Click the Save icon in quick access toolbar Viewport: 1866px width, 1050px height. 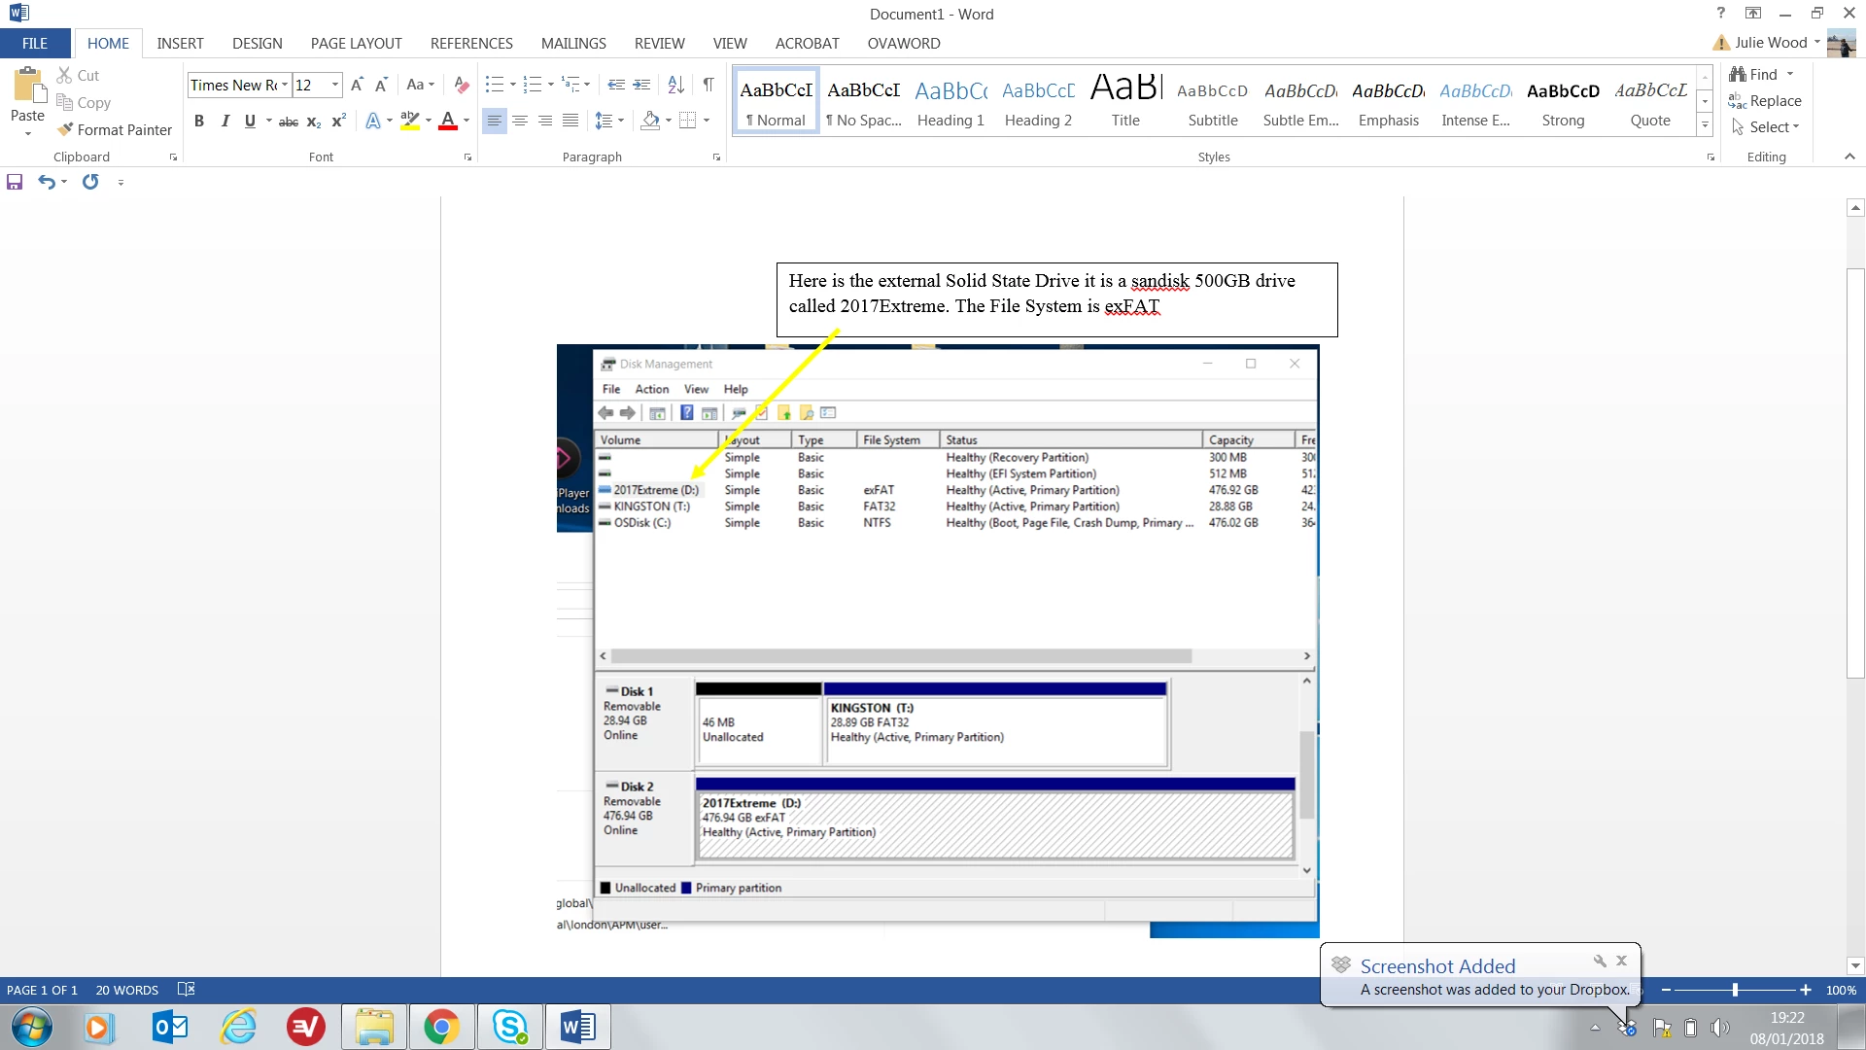tap(15, 182)
